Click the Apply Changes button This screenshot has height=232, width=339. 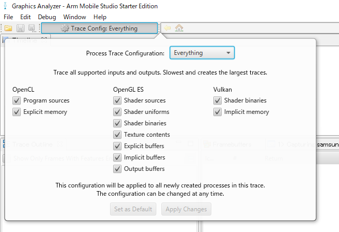[186, 209]
